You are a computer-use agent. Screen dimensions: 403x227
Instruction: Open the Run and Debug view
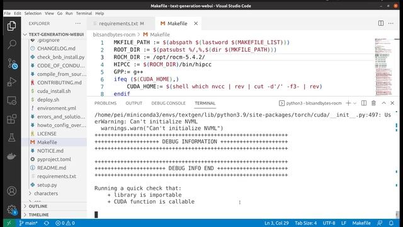pos(11,81)
